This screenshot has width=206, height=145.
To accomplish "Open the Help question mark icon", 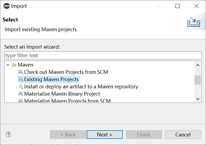I will pos(9,134).
